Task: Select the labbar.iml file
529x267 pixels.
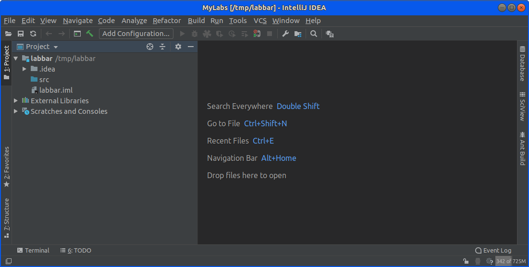Action: click(x=51, y=90)
